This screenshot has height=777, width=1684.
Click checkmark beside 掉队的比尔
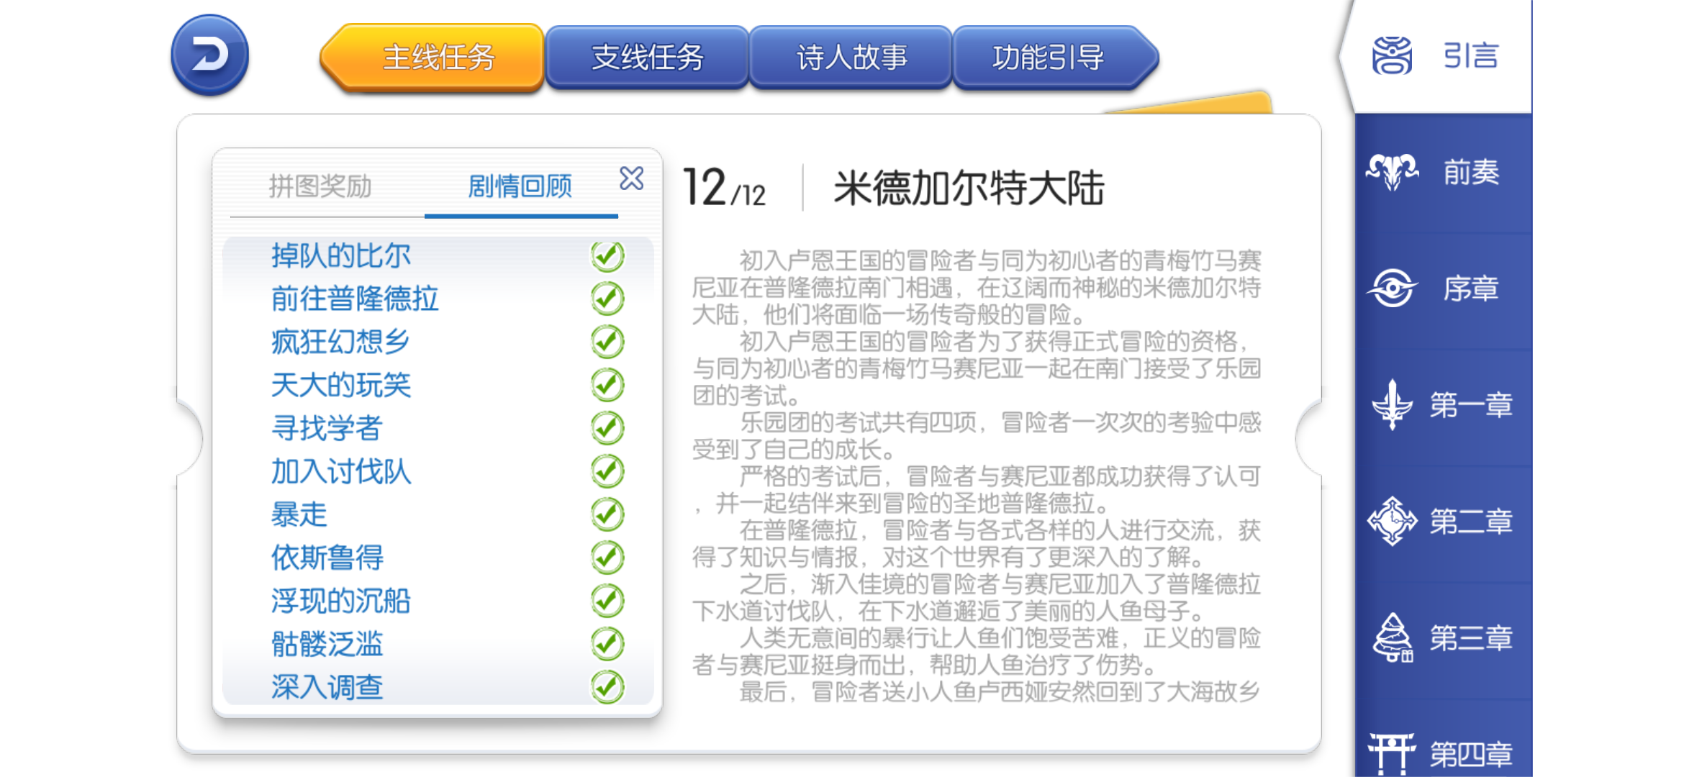[607, 256]
